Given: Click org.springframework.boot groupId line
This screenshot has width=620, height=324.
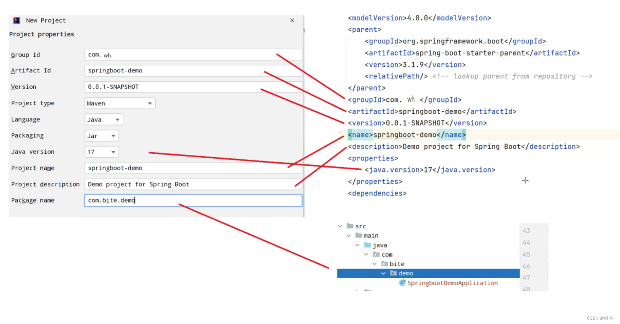Looking at the screenshot, I should tap(455, 41).
